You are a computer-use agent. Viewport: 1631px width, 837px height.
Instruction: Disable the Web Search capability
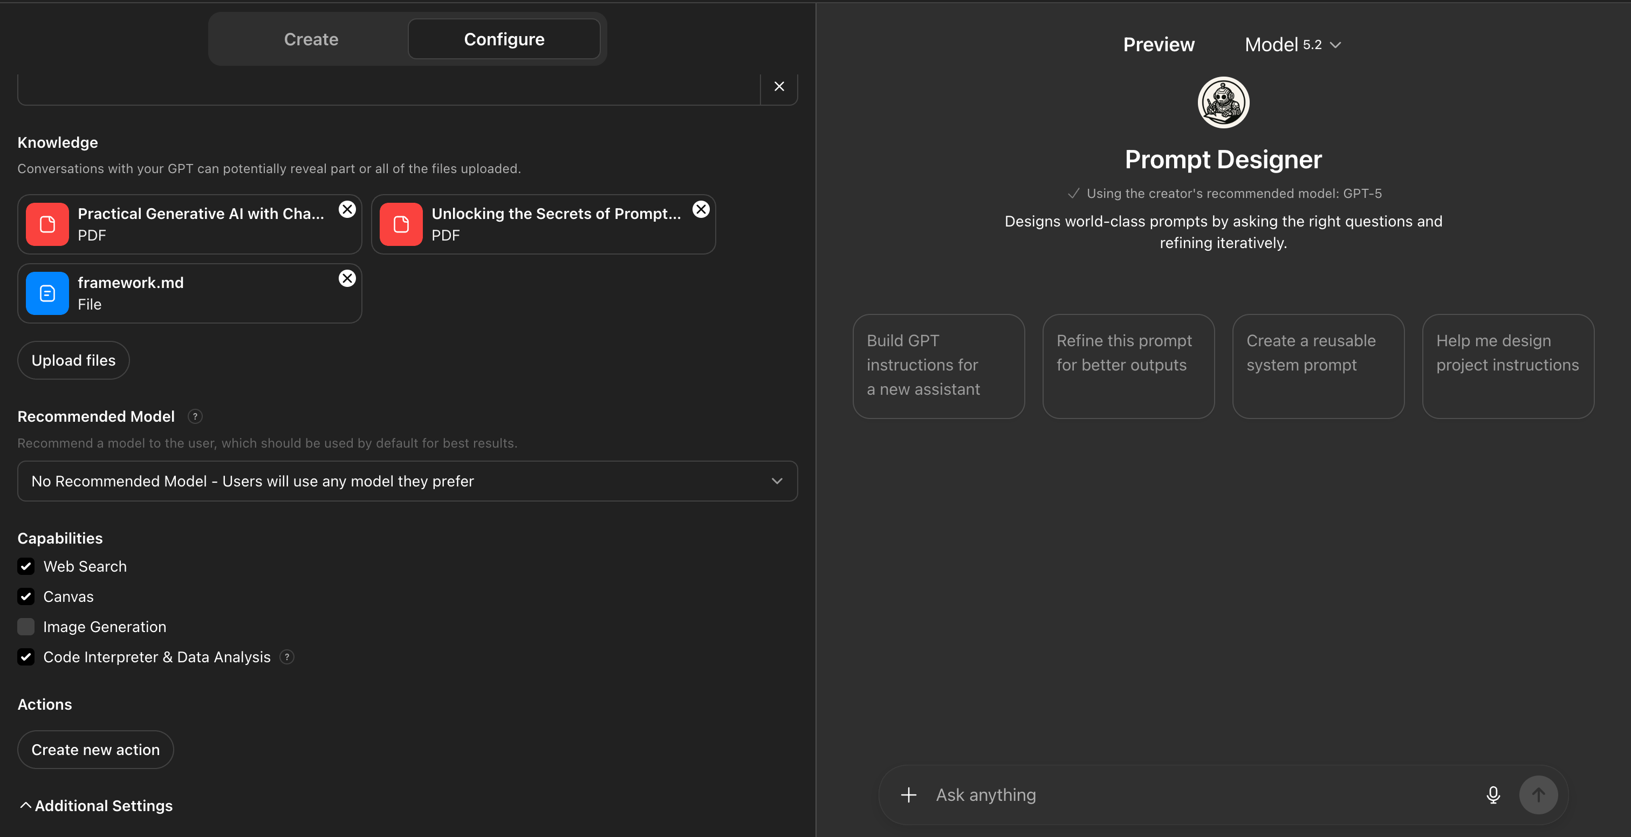26,566
